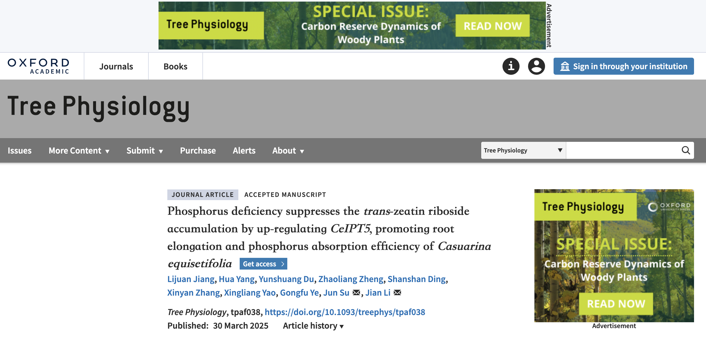Open the user account profile icon
Screen dimensions: 706x339
(x=536, y=66)
